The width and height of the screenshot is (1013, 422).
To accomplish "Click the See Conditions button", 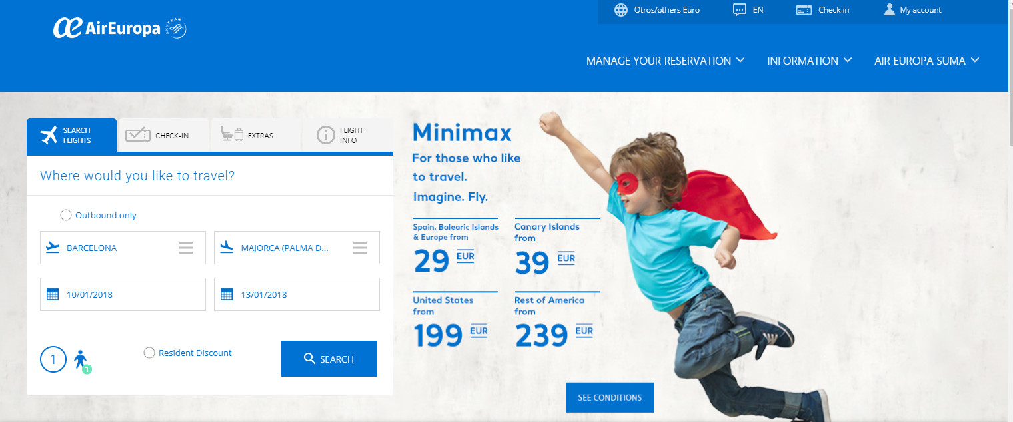I will (610, 397).
